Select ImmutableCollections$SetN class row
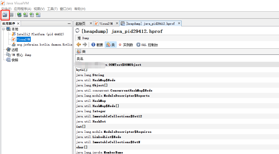This screenshot has width=279, height=154. 177,142
